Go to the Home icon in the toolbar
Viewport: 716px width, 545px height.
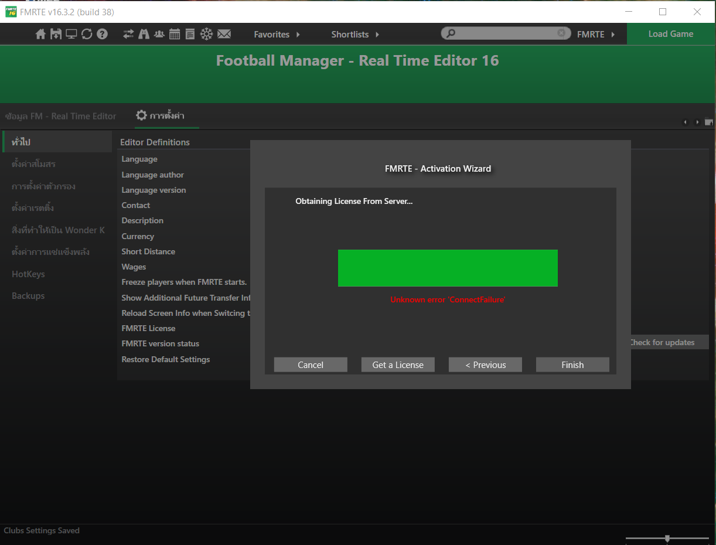click(x=40, y=35)
